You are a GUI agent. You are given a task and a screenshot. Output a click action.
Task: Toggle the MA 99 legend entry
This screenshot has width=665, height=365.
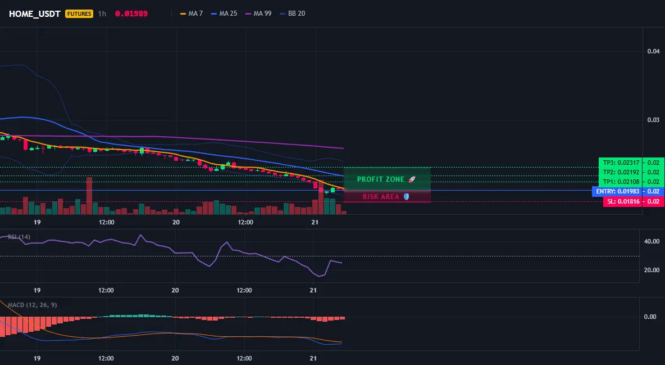click(258, 13)
